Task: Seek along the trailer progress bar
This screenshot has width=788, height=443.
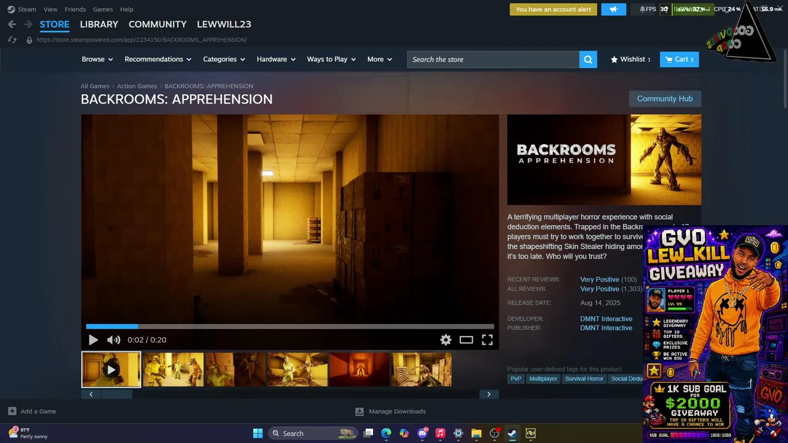Action: pos(290,326)
